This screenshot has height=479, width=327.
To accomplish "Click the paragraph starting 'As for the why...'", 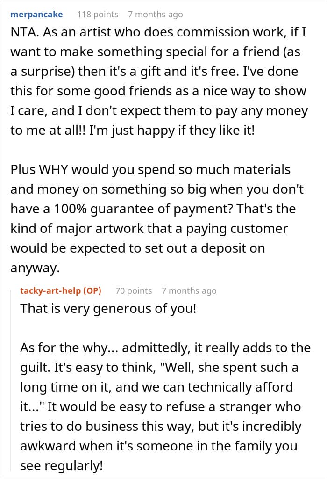I will coord(165,406).
